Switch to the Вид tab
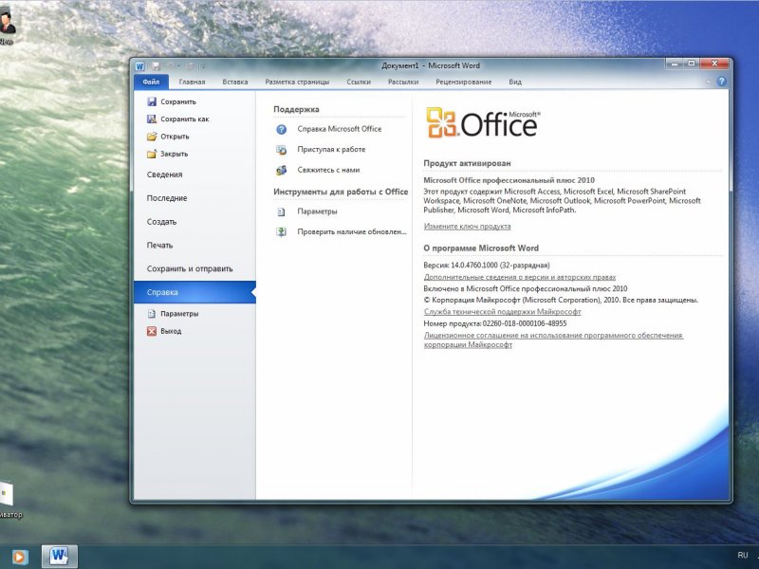Screen dimensions: 759x569 (x=515, y=82)
